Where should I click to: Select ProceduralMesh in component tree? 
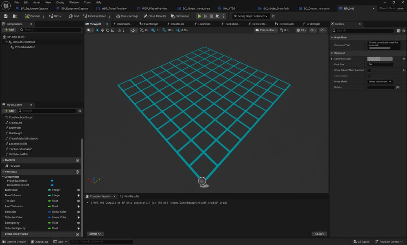(x=25, y=47)
